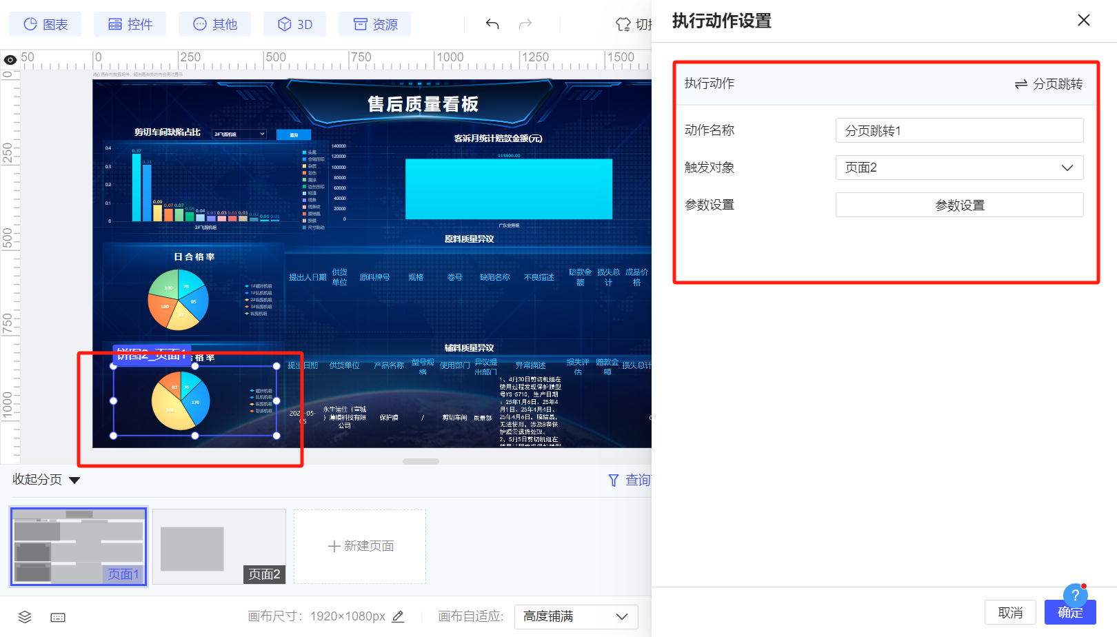
Task: Select the 页面1 thumbnail
Action: 79,547
